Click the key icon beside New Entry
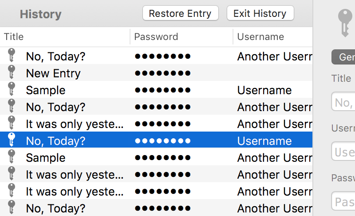355x216 pixels. point(12,72)
